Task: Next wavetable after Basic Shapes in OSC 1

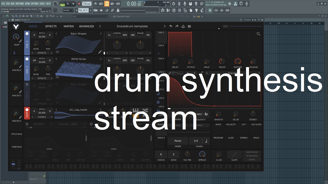Action: pos(101,34)
